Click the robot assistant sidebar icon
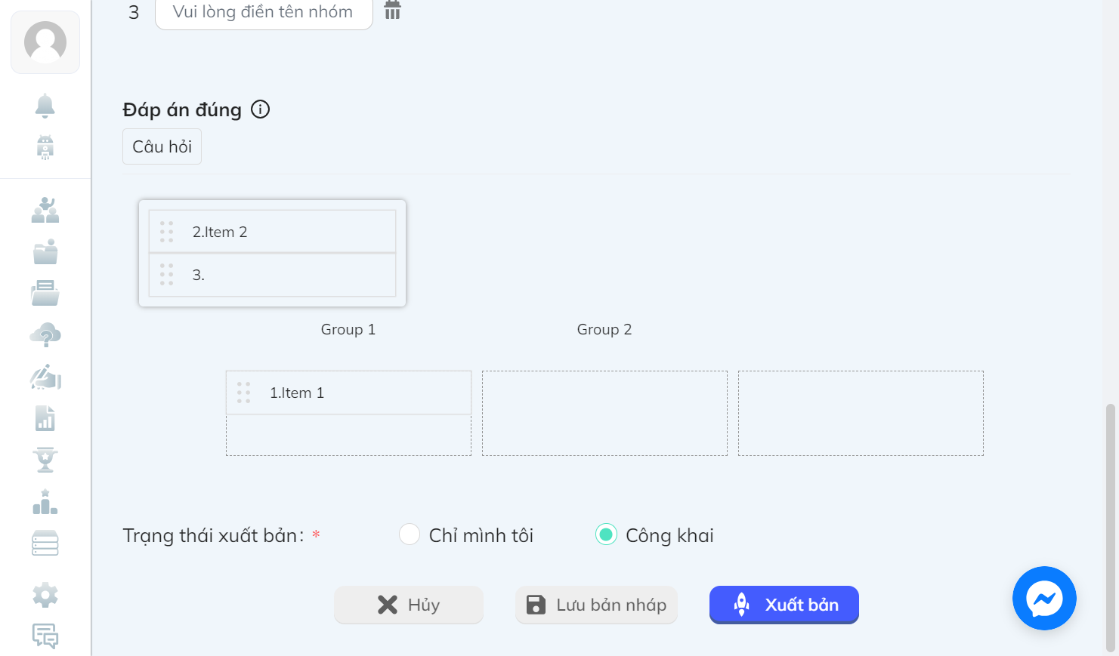Screen dimensions: 1119x656 (x=45, y=147)
